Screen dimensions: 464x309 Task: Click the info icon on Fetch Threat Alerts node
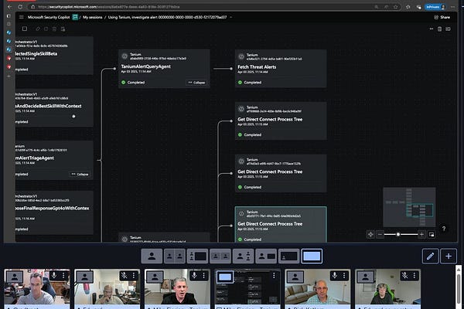pyautogui.click(x=241, y=56)
